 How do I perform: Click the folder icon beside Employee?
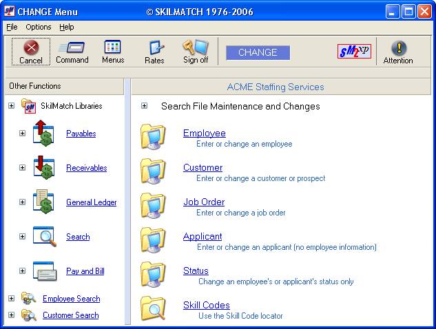coord(153,137)
